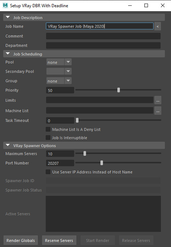Image resolution: width=171 pixels, height=247 pixels.
Task: Open the Group dropdown
Action: pyautogui.click(x=59, y=81)
